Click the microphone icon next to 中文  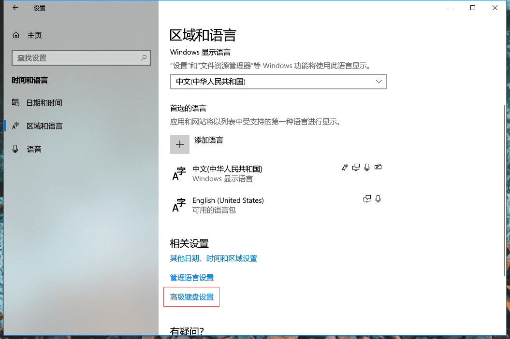click(x=367, y=167)
